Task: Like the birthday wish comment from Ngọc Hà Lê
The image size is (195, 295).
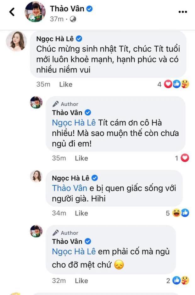Action: coord(66,84)
